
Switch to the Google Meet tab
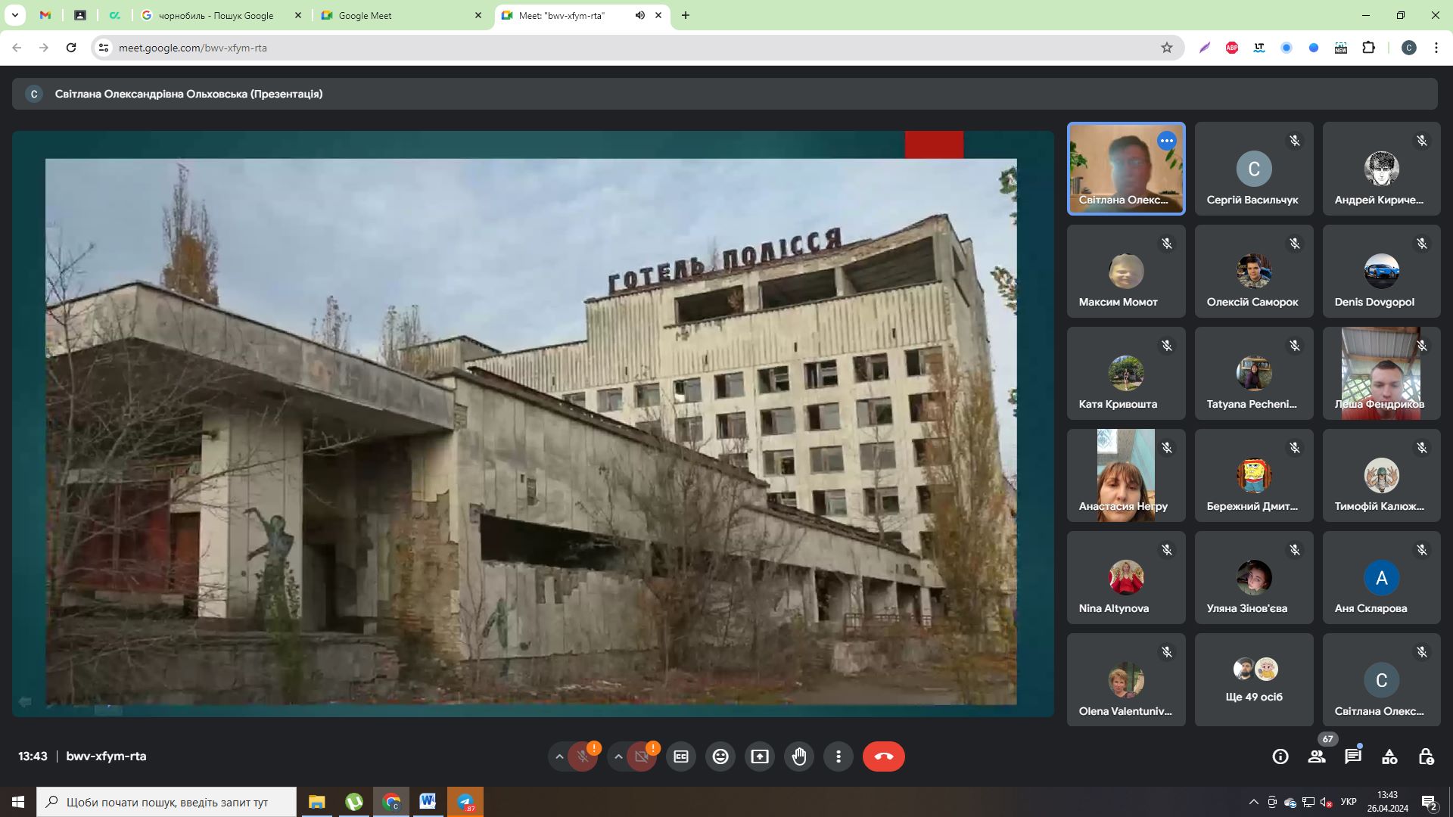pyautogui.click(x=400, y=15)
